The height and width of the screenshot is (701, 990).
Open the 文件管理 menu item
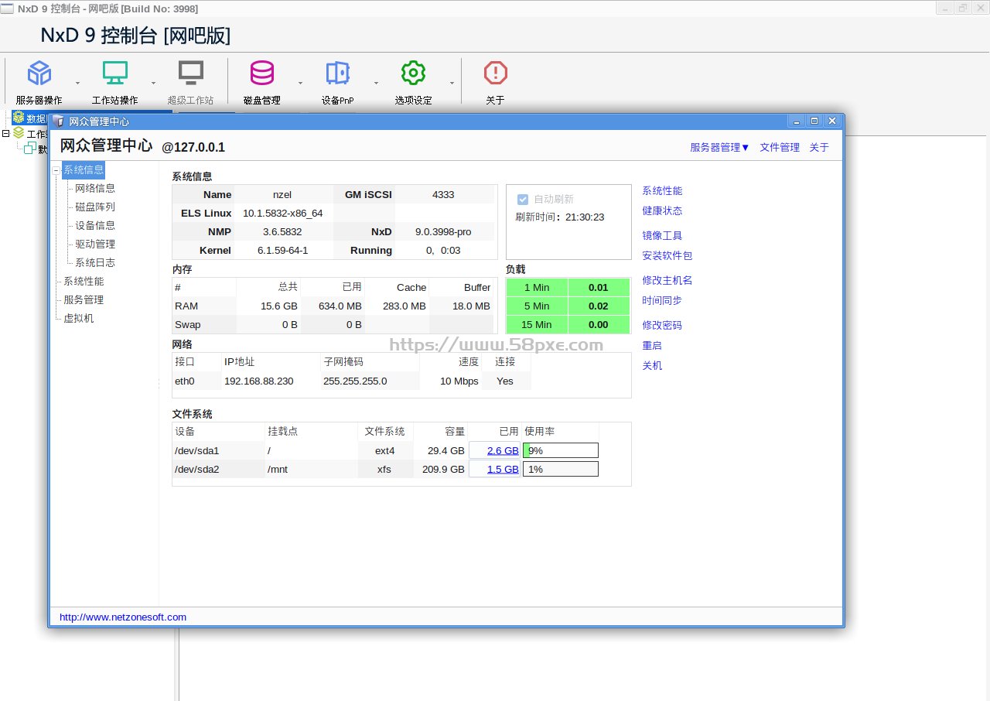pyautogui.click(x=780, y=147)
